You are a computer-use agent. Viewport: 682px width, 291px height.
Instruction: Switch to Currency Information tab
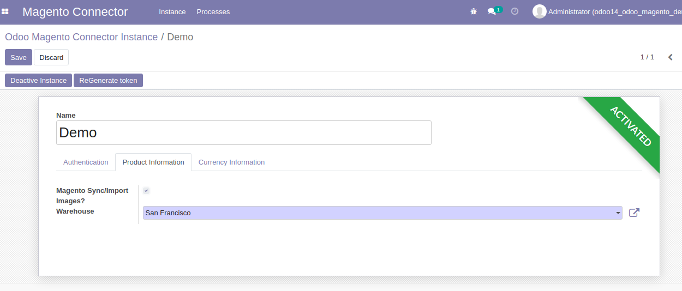tap(231, 162)
